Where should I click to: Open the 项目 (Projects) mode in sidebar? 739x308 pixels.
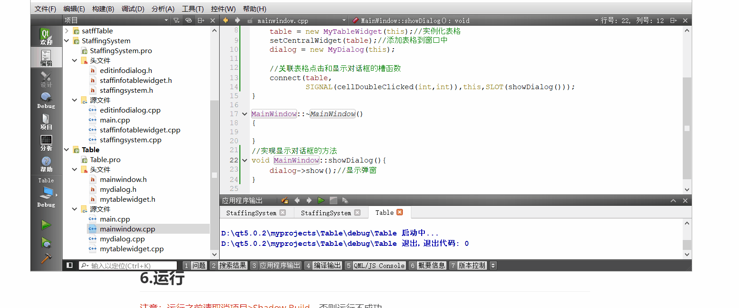(46, 121)
